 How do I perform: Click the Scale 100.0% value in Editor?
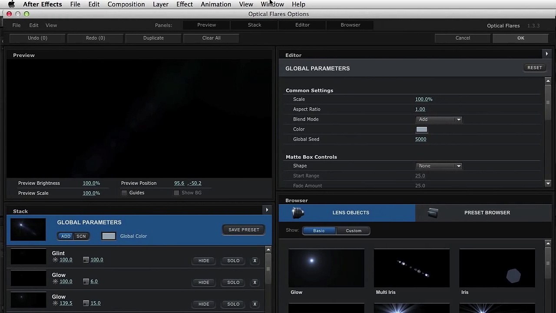[424, 100]
